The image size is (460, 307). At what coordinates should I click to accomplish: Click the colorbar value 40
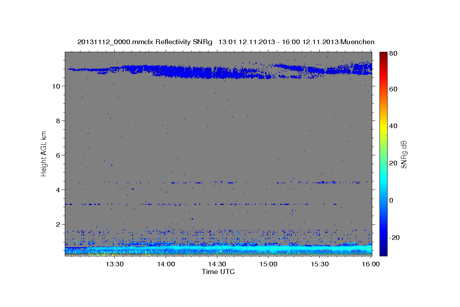click(x=394, y=126)
